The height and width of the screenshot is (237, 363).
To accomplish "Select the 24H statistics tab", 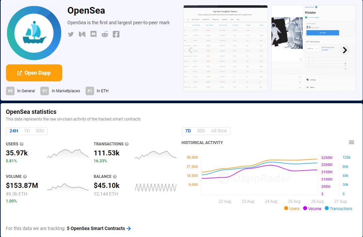I will point(14,131).
